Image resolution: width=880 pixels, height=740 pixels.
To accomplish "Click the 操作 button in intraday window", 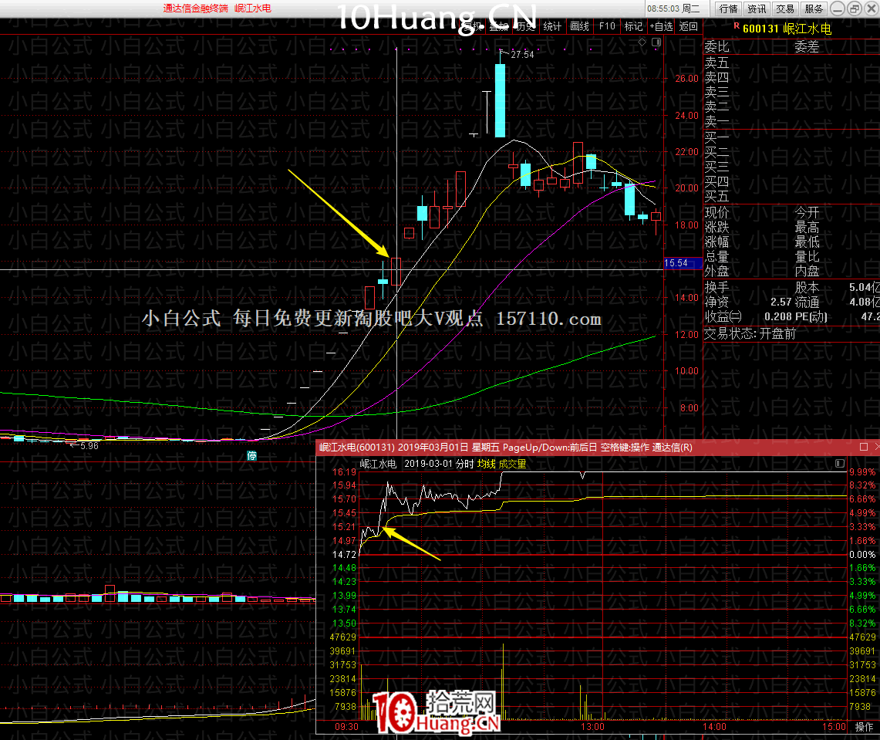I will pos(864,727).
